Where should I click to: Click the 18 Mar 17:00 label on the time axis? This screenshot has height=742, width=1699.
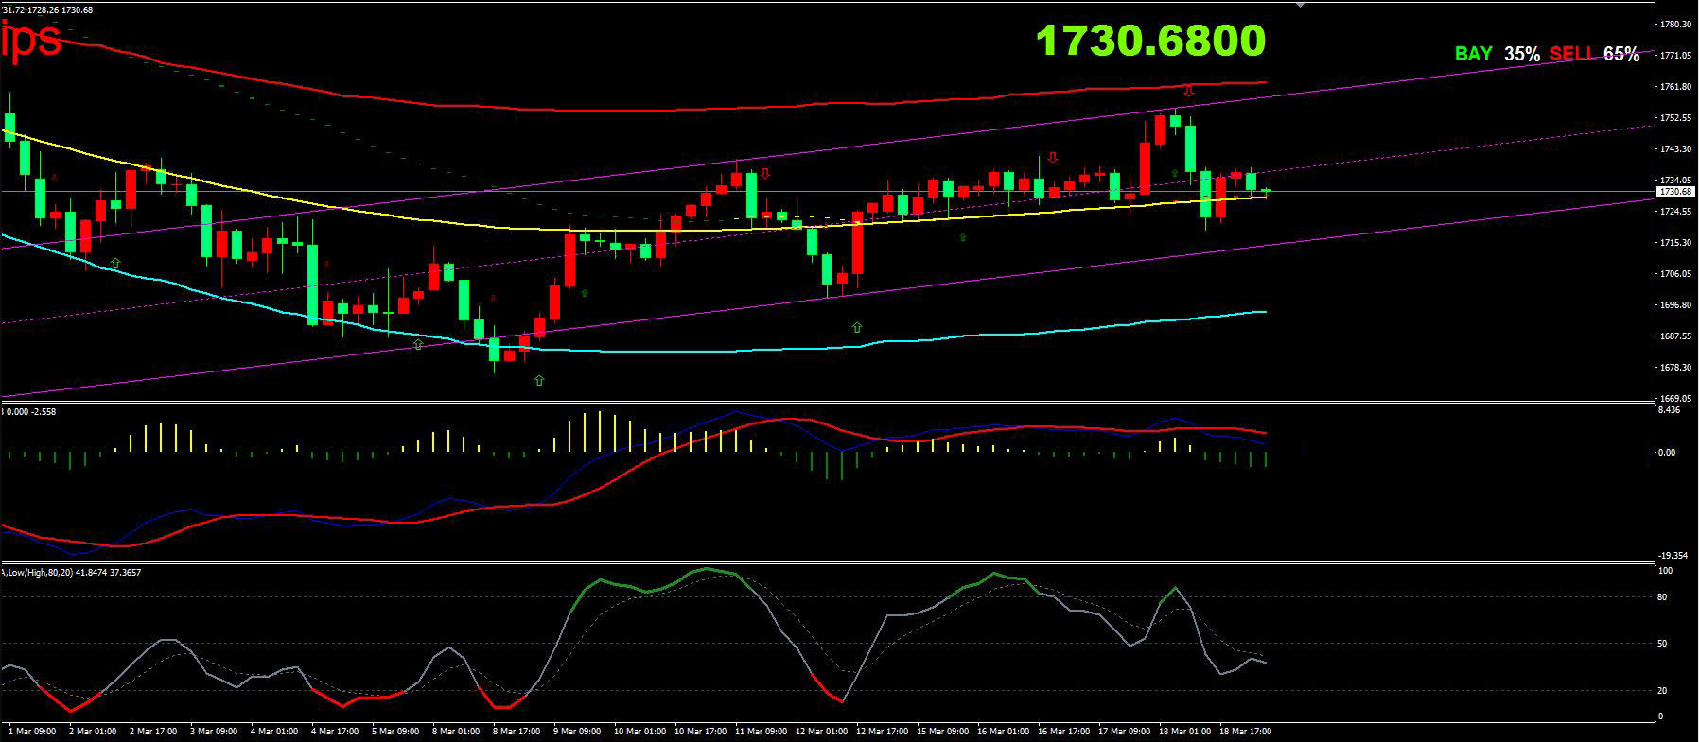point(1244,731)
